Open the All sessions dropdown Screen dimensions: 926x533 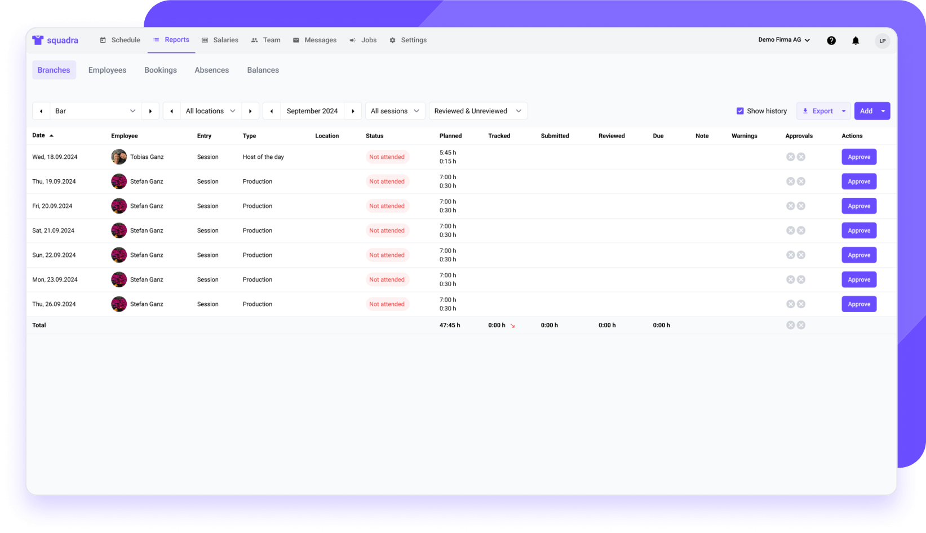click(395, 111)
